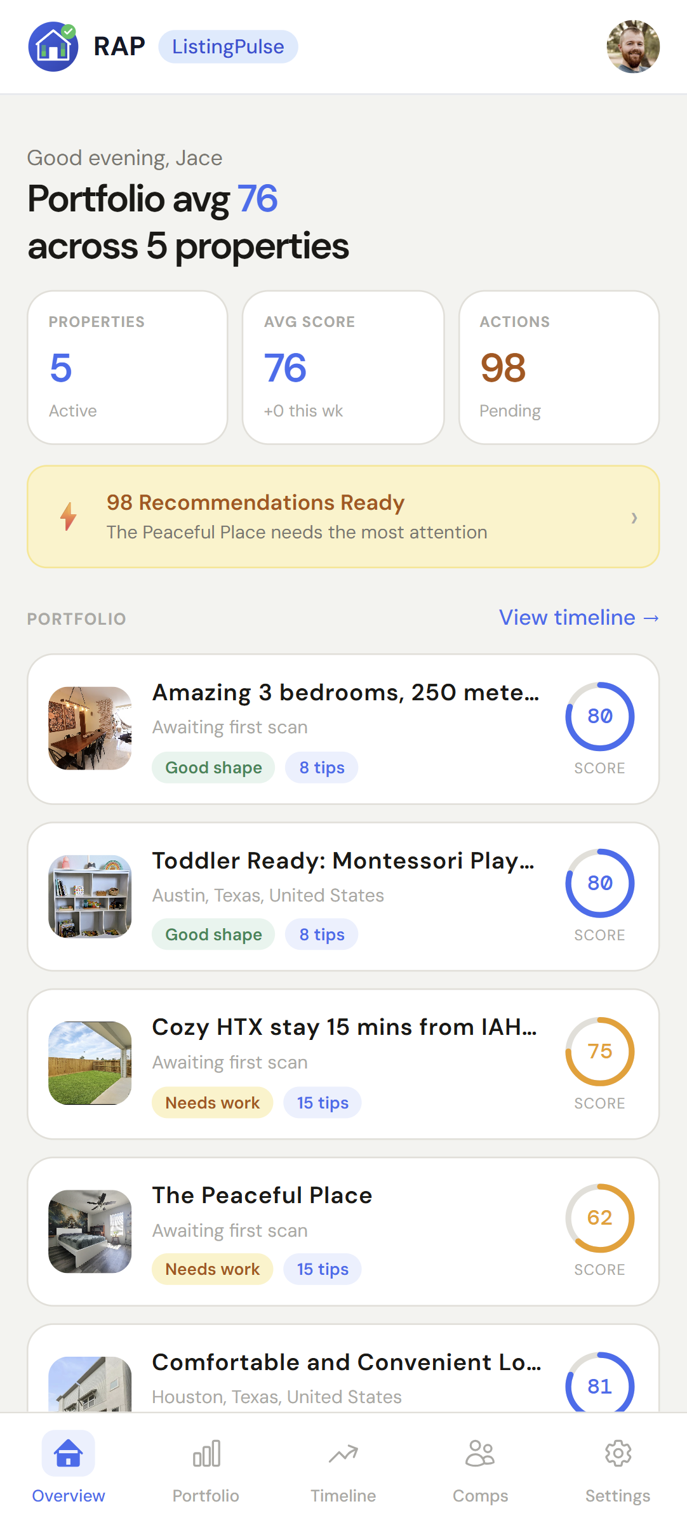Image resolution: width=687 pixels, height=1525 pixels.
Task: Open The Peaceful Place bedroom thumbnail
Action: point(90,1231)
